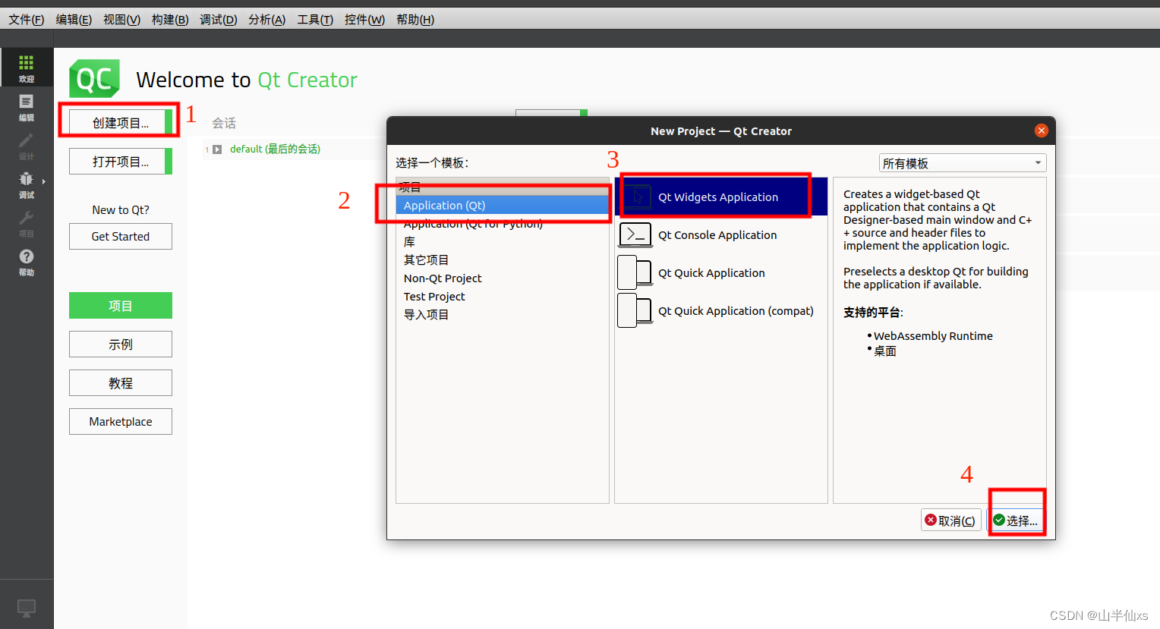Viewport: 1160px width, 629px height.
Task: Open the Marketplace tab
Action: coord(121,422)
